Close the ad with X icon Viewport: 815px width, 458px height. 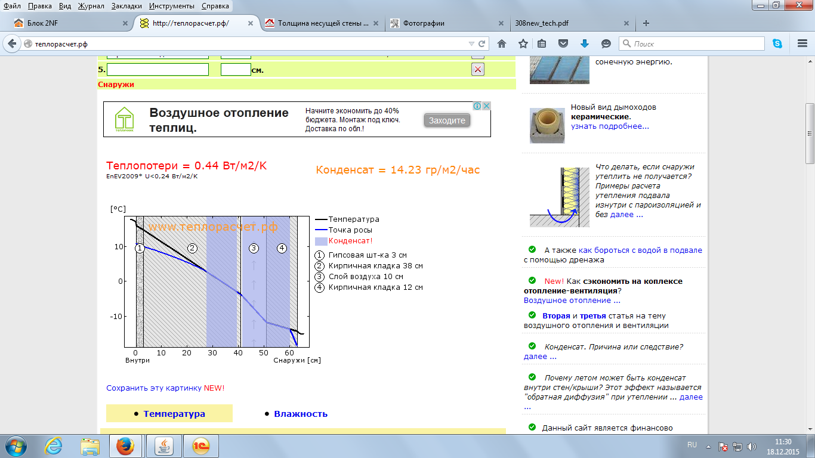click(486, 106)
